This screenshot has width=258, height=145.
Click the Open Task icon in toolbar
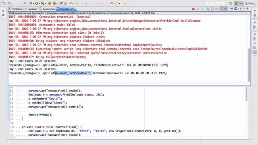pos(65,3)
